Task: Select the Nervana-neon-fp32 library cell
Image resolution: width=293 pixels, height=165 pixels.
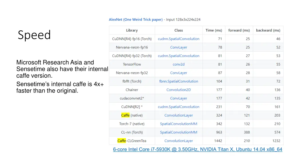Action: 132,73
